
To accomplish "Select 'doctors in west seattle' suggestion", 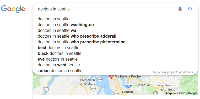I will coord(115,65).
